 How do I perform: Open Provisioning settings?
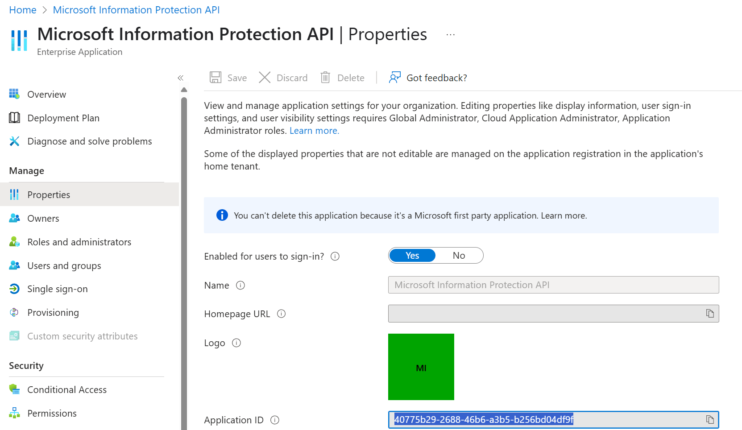click(53, 312)
